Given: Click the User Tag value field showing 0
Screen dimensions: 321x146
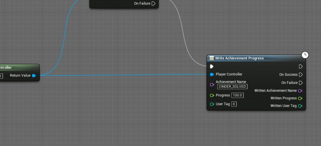Looking at the screenshot, I should coord(234,104).
